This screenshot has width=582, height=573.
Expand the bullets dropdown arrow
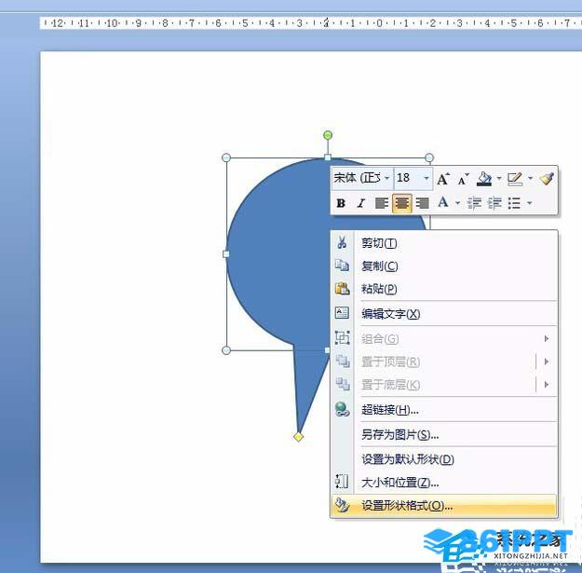pos(530,203)
